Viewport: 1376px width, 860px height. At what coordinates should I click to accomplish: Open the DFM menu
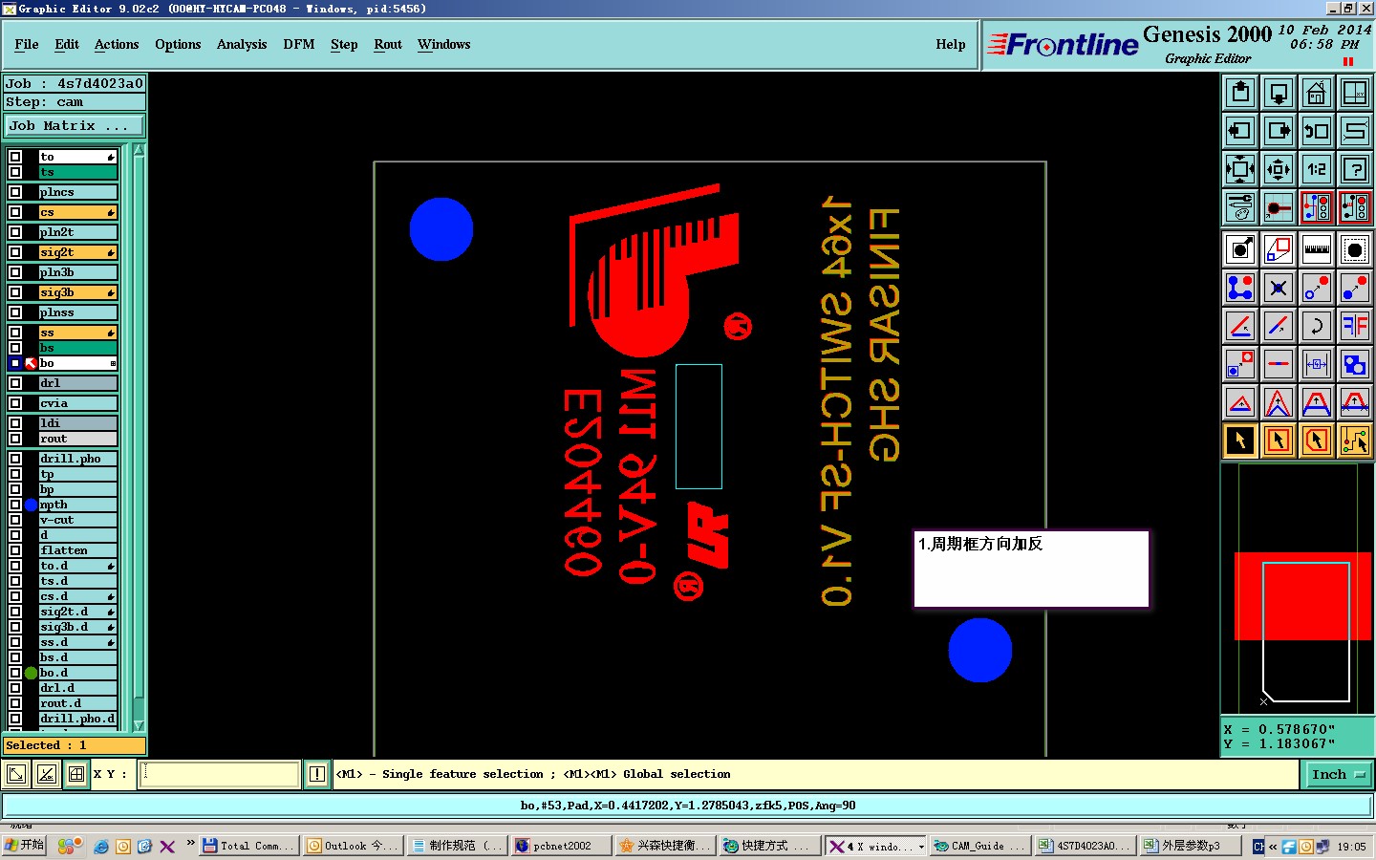coord(299,44)
